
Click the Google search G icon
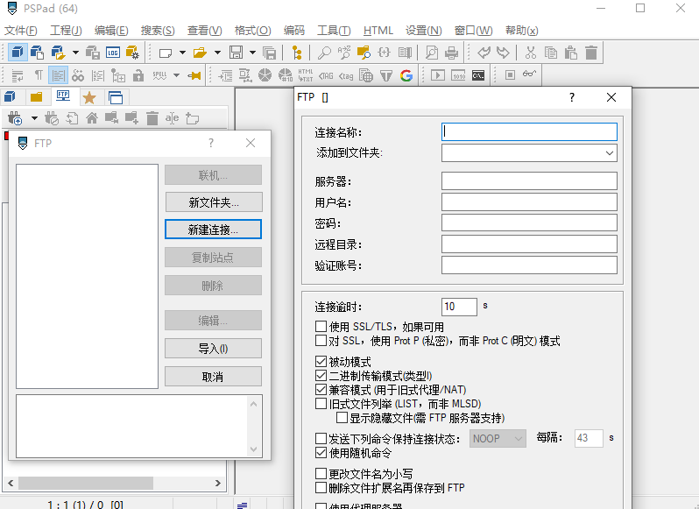[406, 75]
